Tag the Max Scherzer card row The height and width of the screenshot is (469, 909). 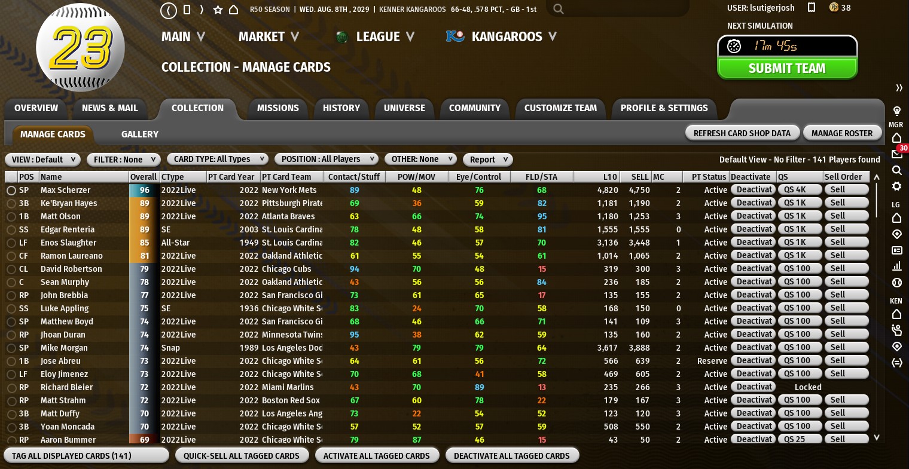(x=11, y=191)
